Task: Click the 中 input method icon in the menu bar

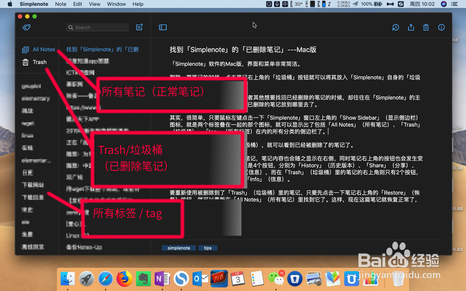Action: click(285, 4)
